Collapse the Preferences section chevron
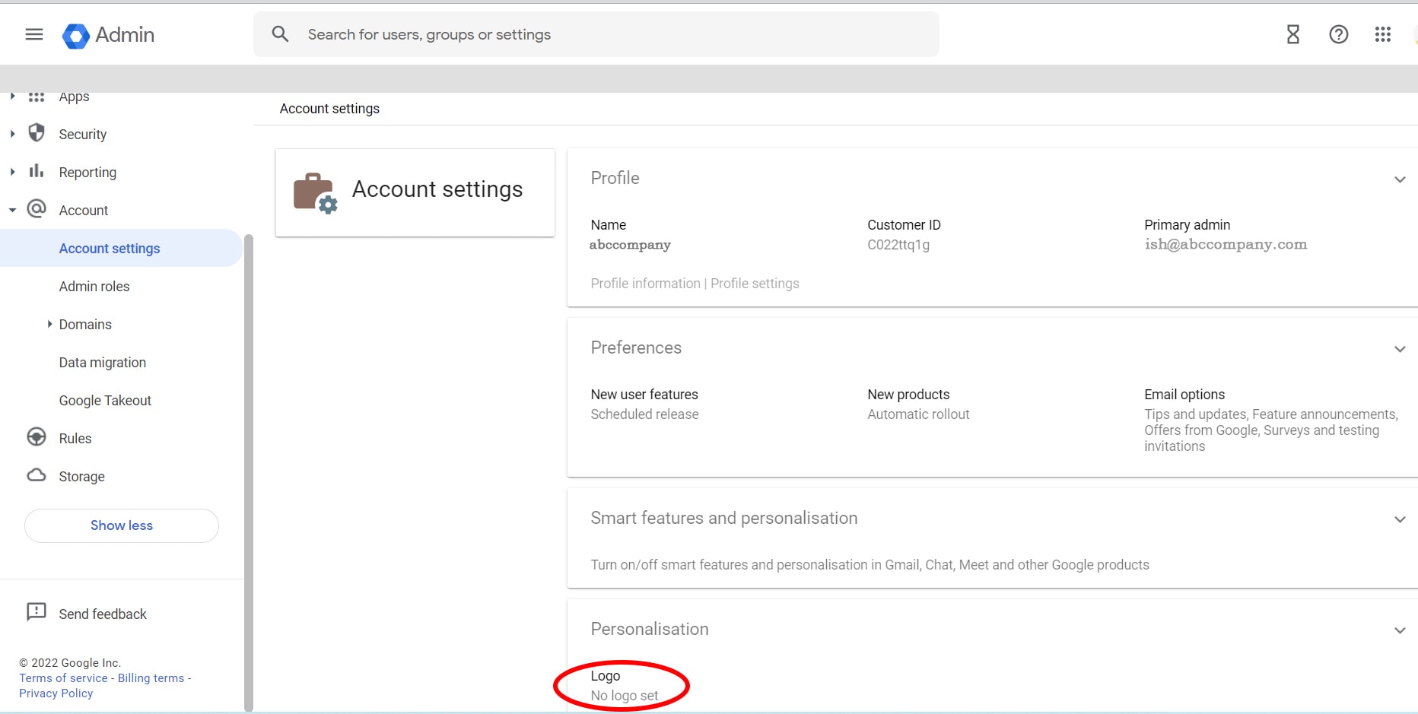 pos(1400,349)
